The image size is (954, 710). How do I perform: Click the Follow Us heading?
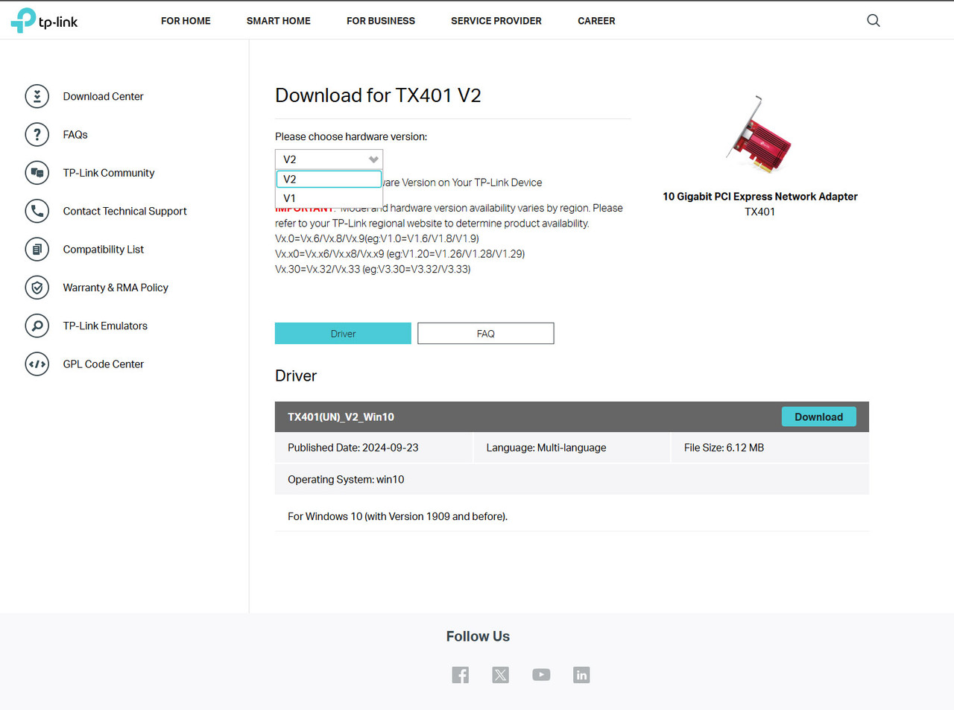[478, 636]
